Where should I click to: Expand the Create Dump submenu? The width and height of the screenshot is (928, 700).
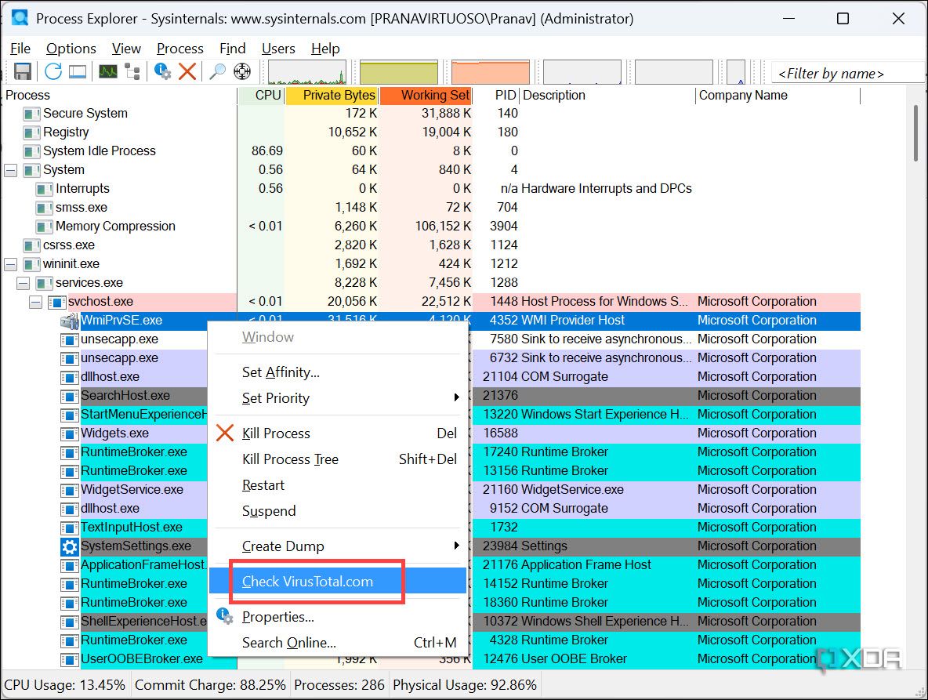(337, 546)
